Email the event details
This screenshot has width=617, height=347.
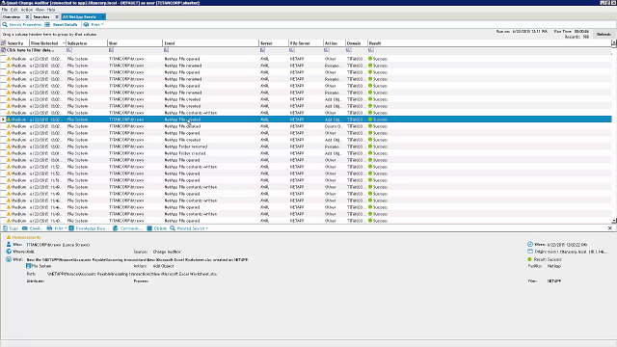[x=32, y=228]
